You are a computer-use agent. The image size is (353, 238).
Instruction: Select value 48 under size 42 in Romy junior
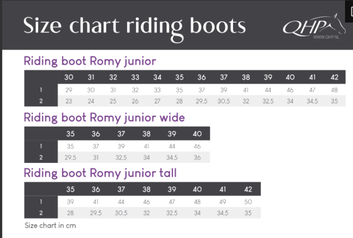[x=334, y=90]
